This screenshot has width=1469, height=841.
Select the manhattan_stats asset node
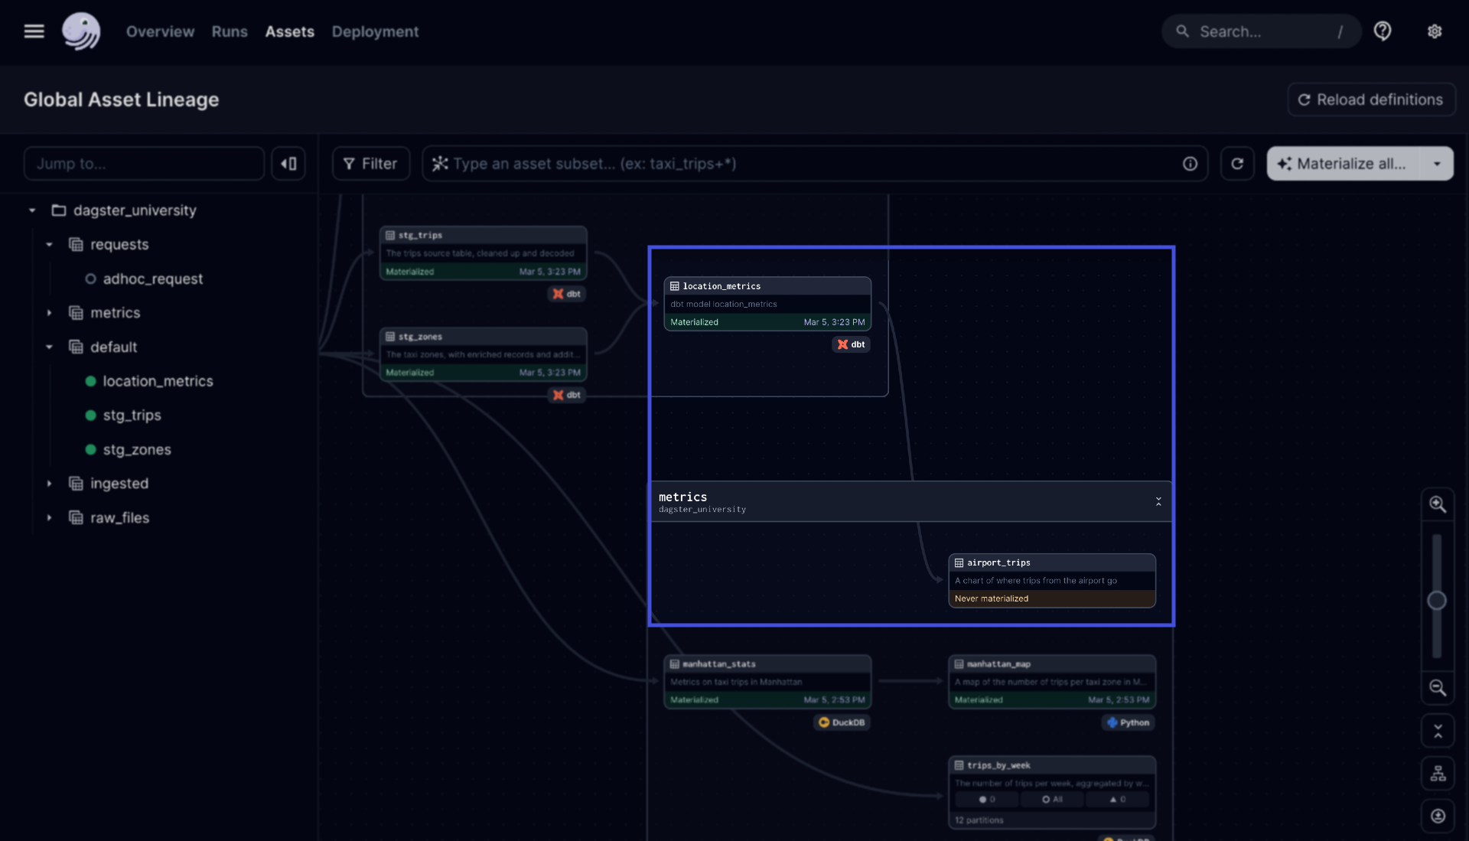(767, 682)
